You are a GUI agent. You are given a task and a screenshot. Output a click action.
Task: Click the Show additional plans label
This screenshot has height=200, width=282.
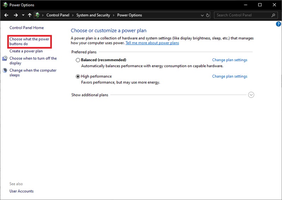point(90,95)
